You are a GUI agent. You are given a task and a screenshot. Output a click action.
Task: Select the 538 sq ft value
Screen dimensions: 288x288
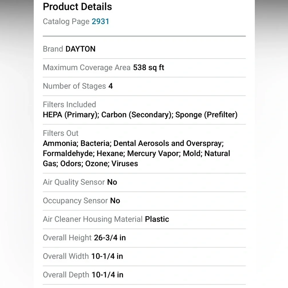click(x=149, y=68)
